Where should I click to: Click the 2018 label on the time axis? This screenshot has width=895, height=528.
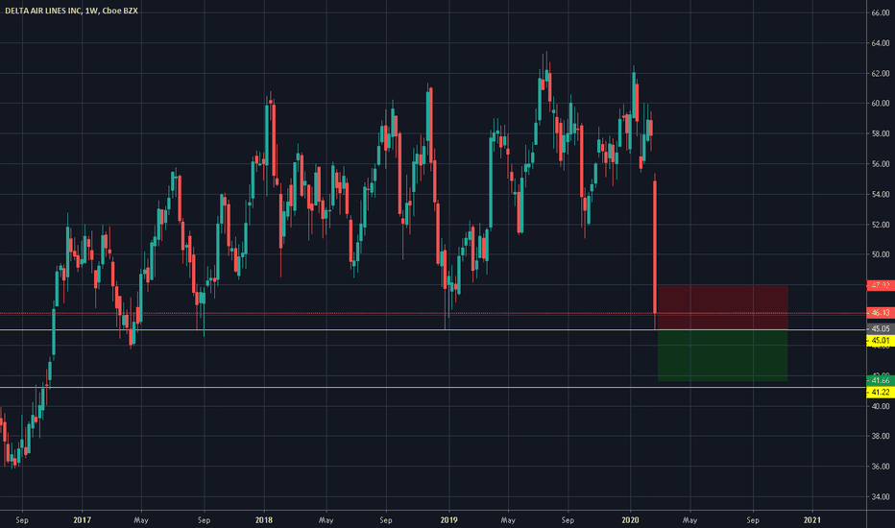pos(264,520)
